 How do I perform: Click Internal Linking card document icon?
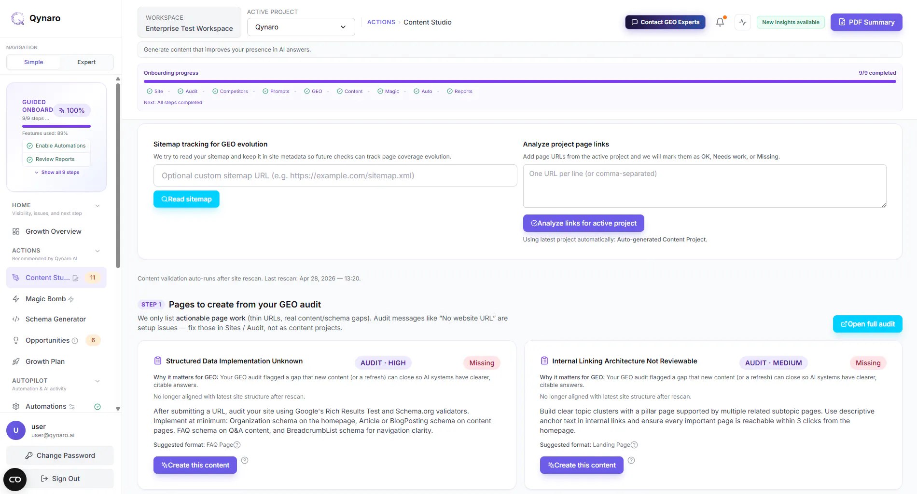pyautogui.click(x=544, y=360)
